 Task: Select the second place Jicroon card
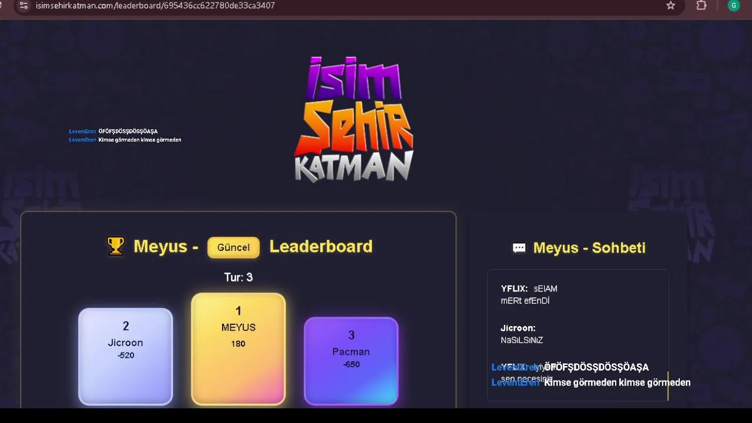click(126, 357)
